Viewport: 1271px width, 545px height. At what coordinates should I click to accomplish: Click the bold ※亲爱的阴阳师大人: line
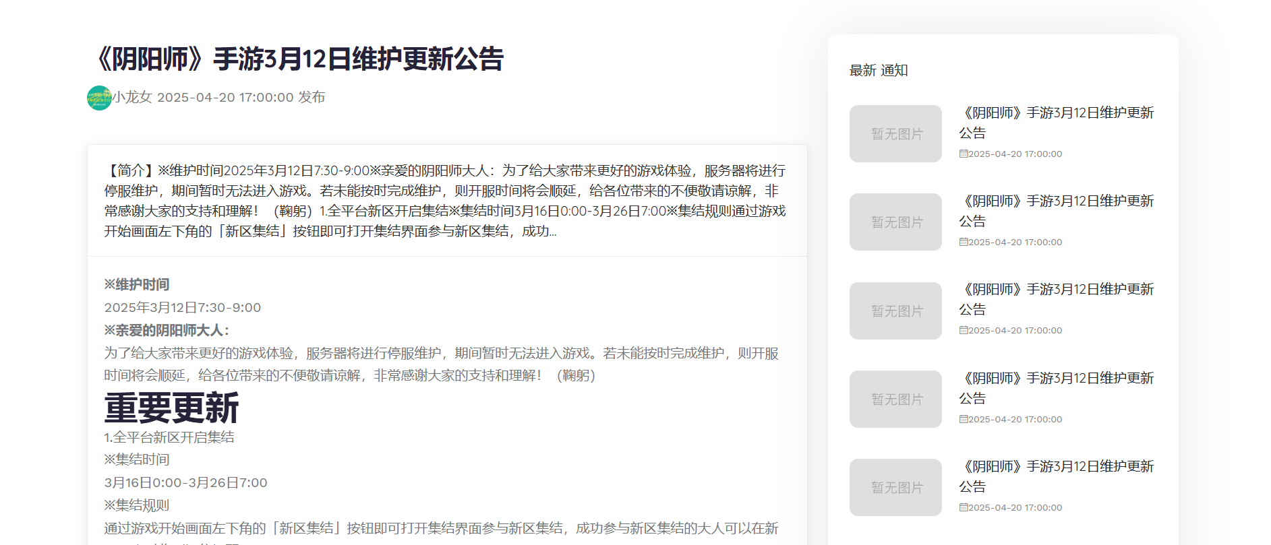167,330
